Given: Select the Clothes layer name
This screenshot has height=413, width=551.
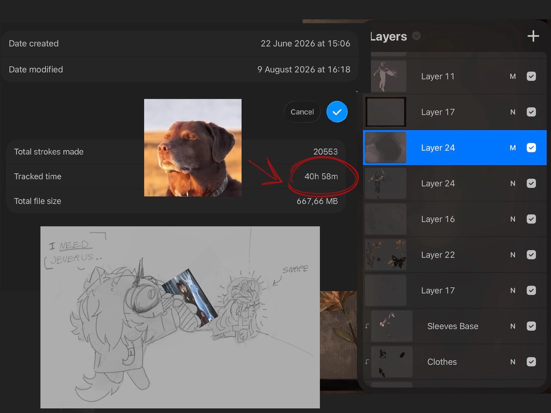Looking at the screenshot, I should tap(442, 362).
